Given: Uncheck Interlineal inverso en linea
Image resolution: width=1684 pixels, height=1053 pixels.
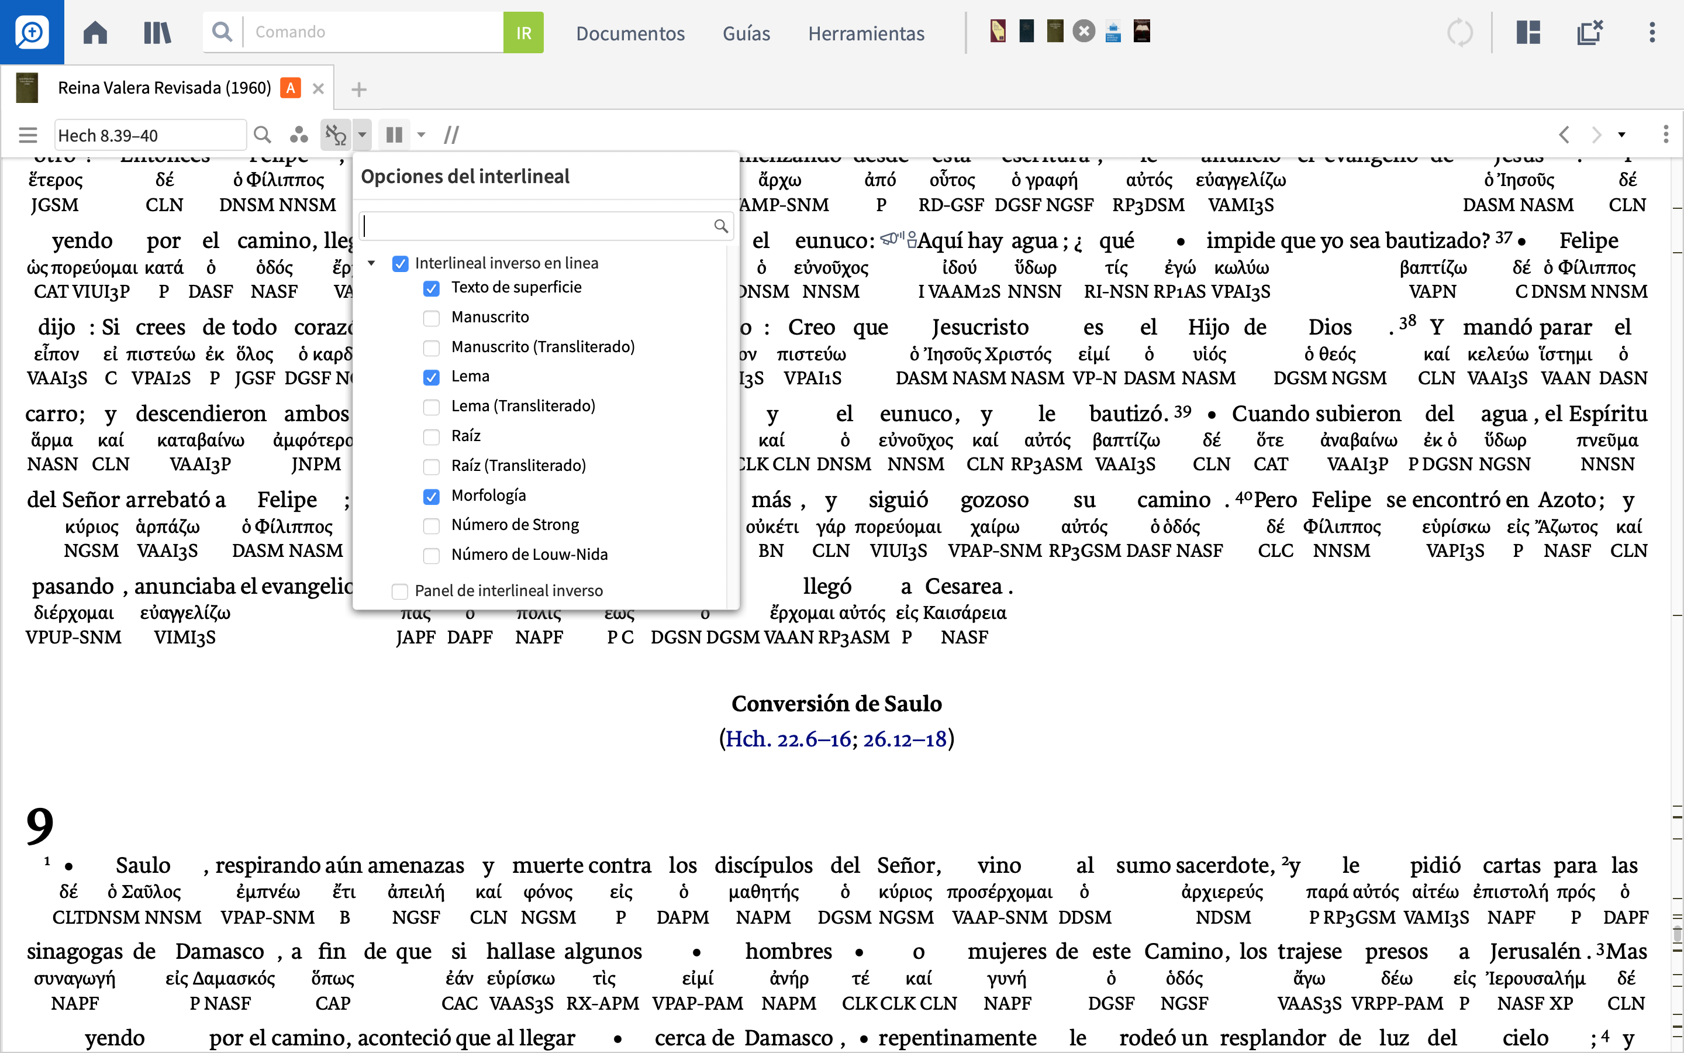Looking at the screenshot, I should click(400, 263).
